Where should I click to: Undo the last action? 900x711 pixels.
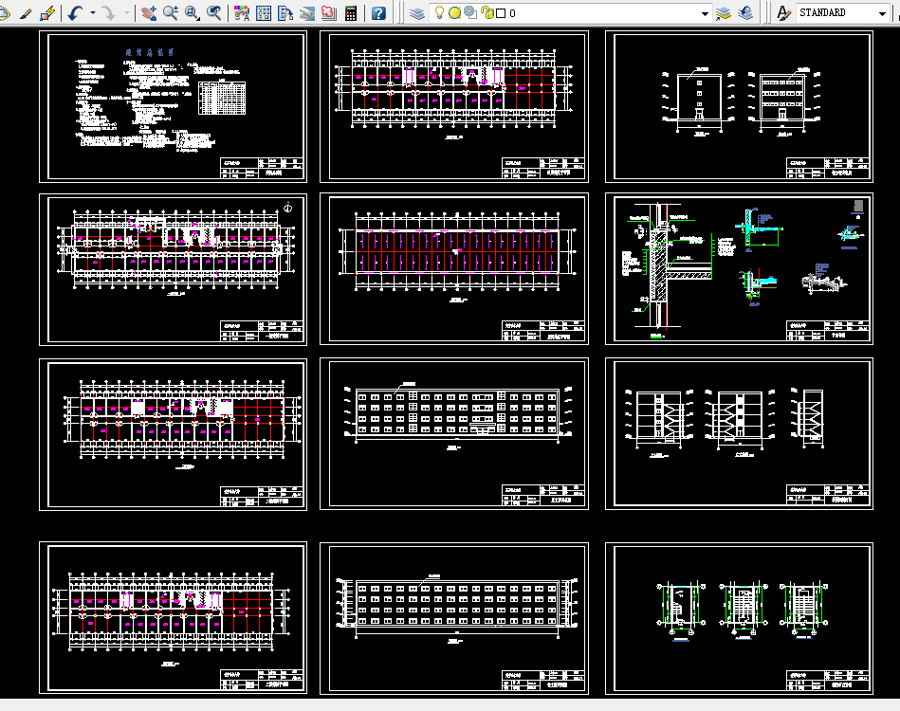76,12
